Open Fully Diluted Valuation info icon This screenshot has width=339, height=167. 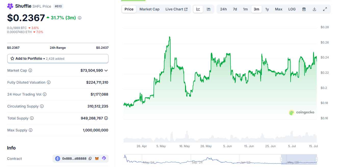pos(49,82)
